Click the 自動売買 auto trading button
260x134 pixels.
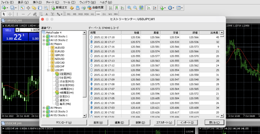coord(95,8)
